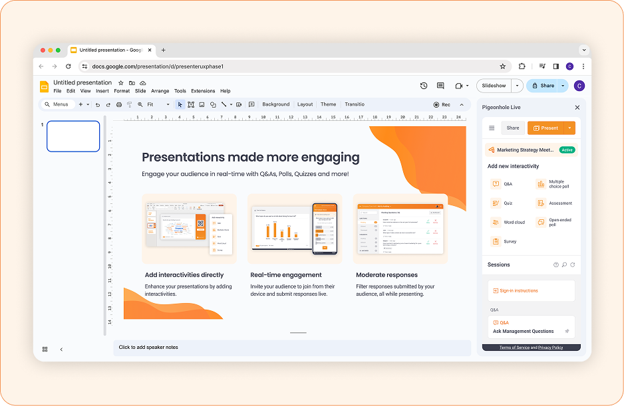This screenshot has width=624, height=406.
Task: Add a Quiz interactivity
Action: [502, 203]
